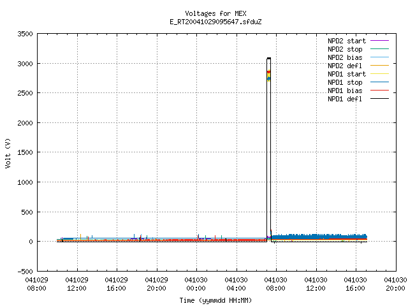Viewport: 408px width, 306px height.
Task: Click the 041030 04:00 x-axis label
Action: tap(236, 284)
